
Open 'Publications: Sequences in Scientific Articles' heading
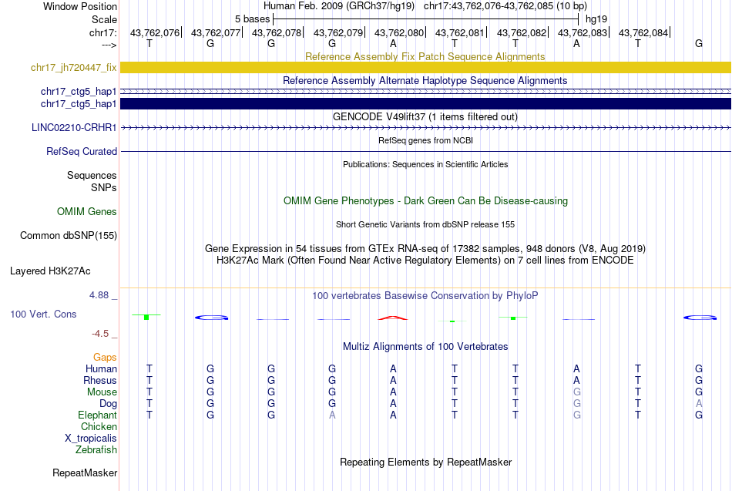click(425, 164)
